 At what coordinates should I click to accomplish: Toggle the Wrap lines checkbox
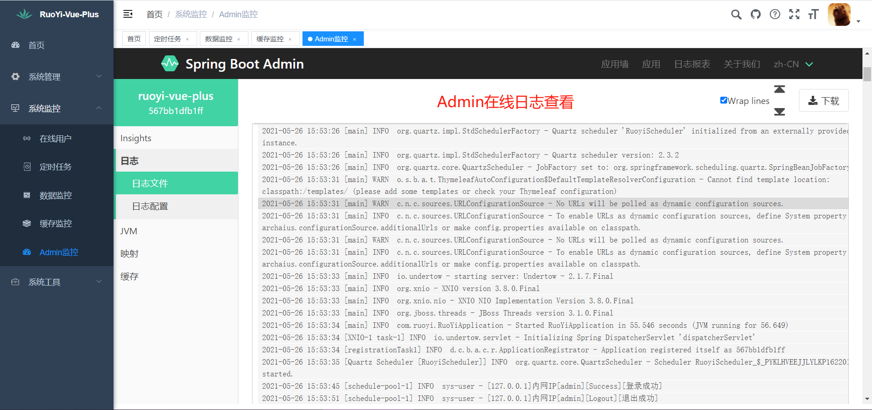pyautogui.click(x=723, y=100)
